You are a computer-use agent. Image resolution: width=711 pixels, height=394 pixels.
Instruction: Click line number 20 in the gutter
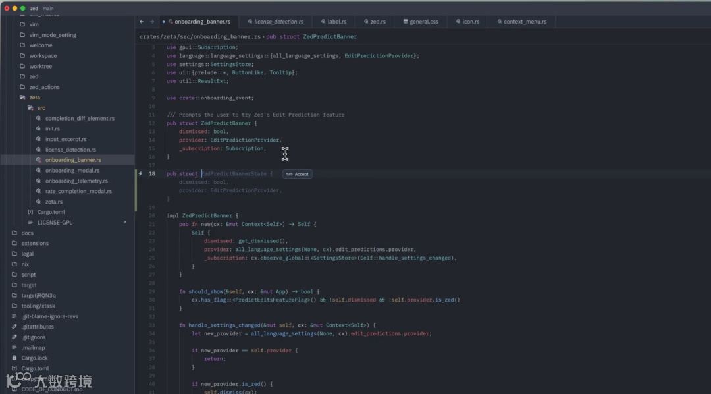pyautogui.click(x=152, y=216)
